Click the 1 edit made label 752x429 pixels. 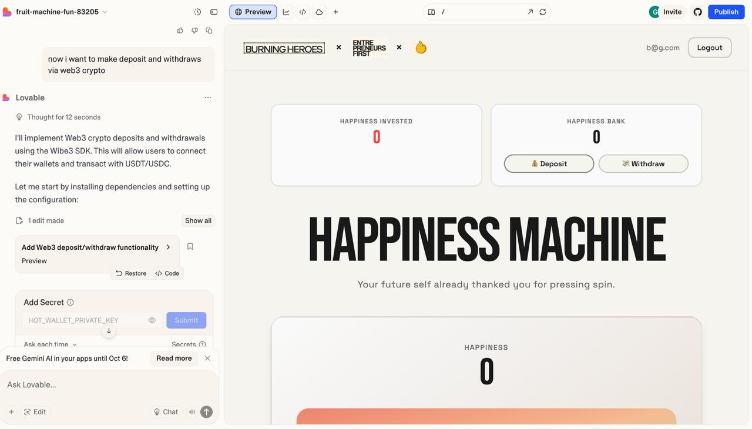[46, 220]
